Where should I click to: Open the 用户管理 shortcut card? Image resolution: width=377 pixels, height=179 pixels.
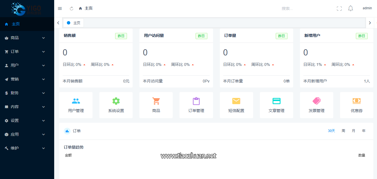click(76, 105)
